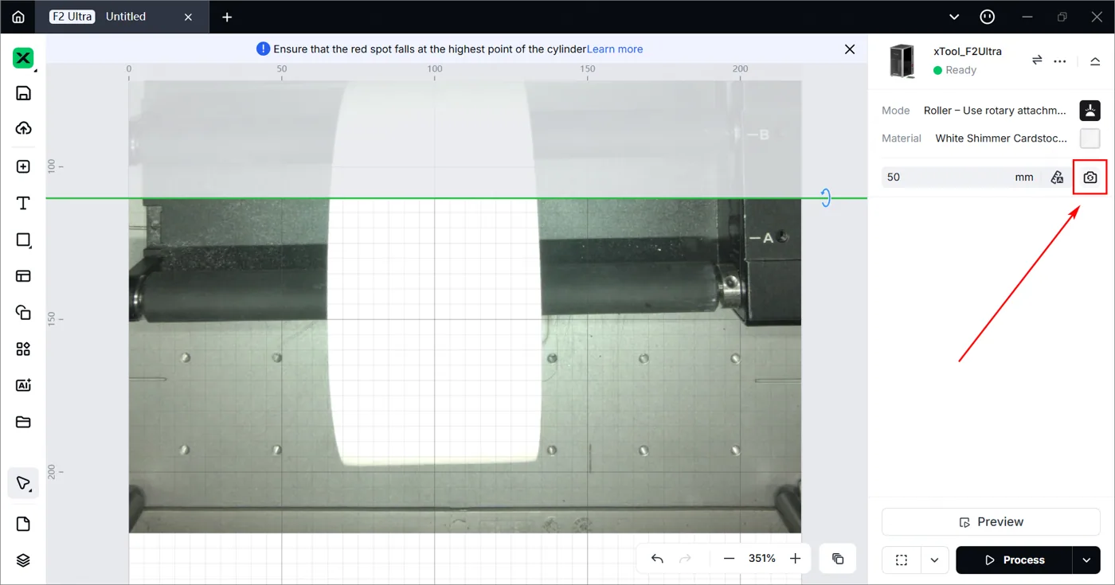The width and height of the screenshot is (1115, 585).
Task: Refresh background with the camera icon
Action: 1090,177
